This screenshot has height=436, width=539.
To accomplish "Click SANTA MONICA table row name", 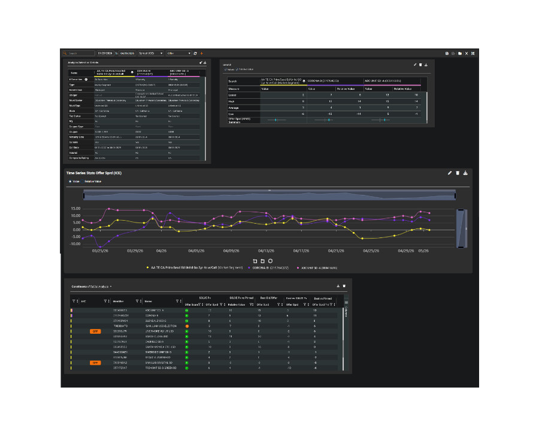I will pyautogui.click(x=161, y=347).
